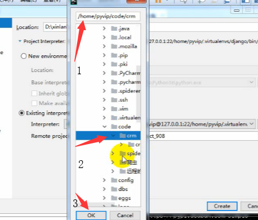Select the .virtualenvs folder name
This screenshot has height=220, width=258.
tap(130, 118)
